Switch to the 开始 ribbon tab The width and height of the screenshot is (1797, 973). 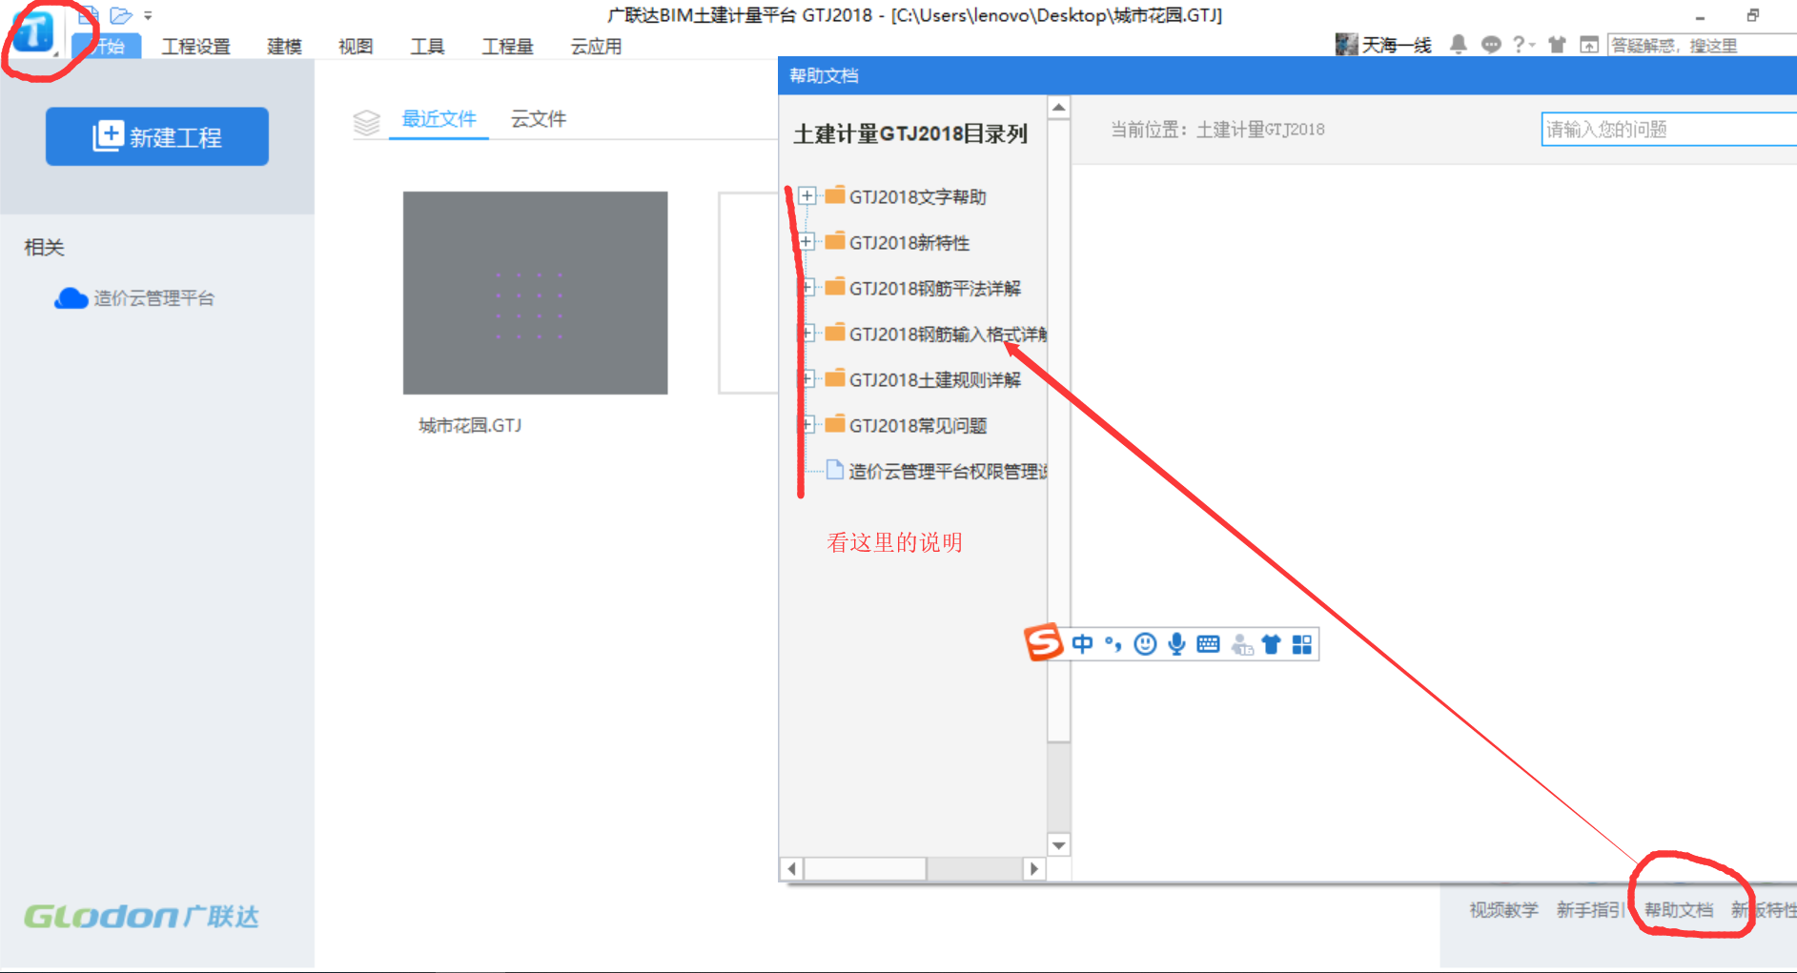click(x=107, y=46)
